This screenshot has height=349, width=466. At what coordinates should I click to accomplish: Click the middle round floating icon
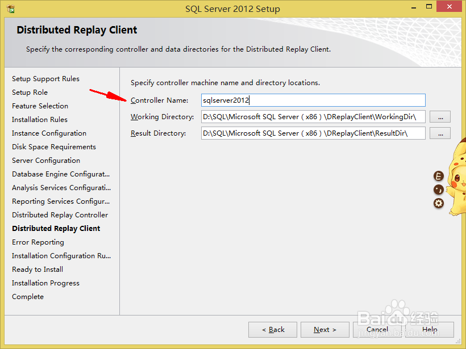pos(438,190)
